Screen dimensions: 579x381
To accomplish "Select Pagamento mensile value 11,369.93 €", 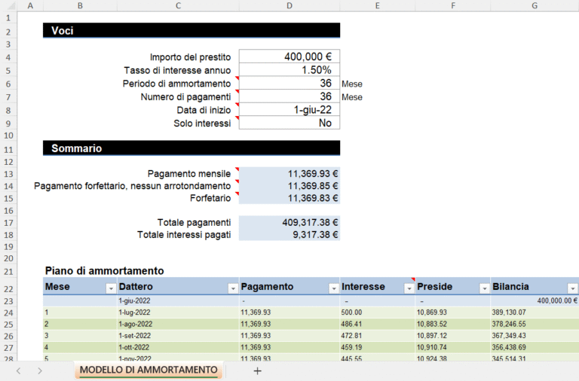I will tap(289, 173).
